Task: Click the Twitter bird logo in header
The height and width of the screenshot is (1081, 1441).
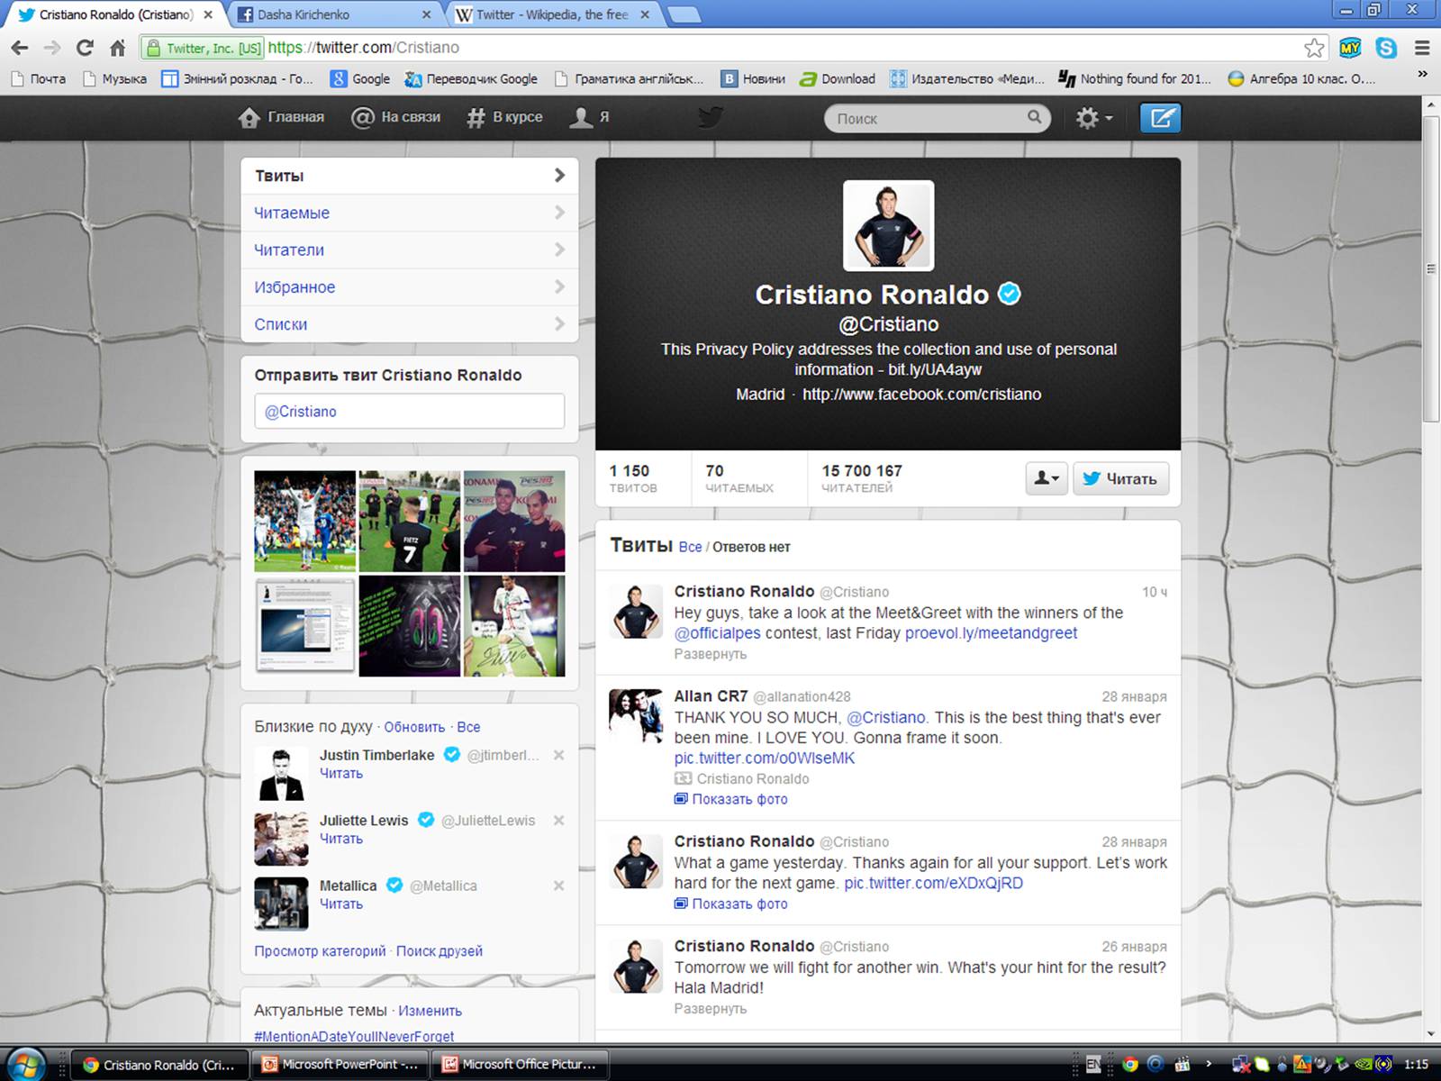Action: (x=711, y=117)
